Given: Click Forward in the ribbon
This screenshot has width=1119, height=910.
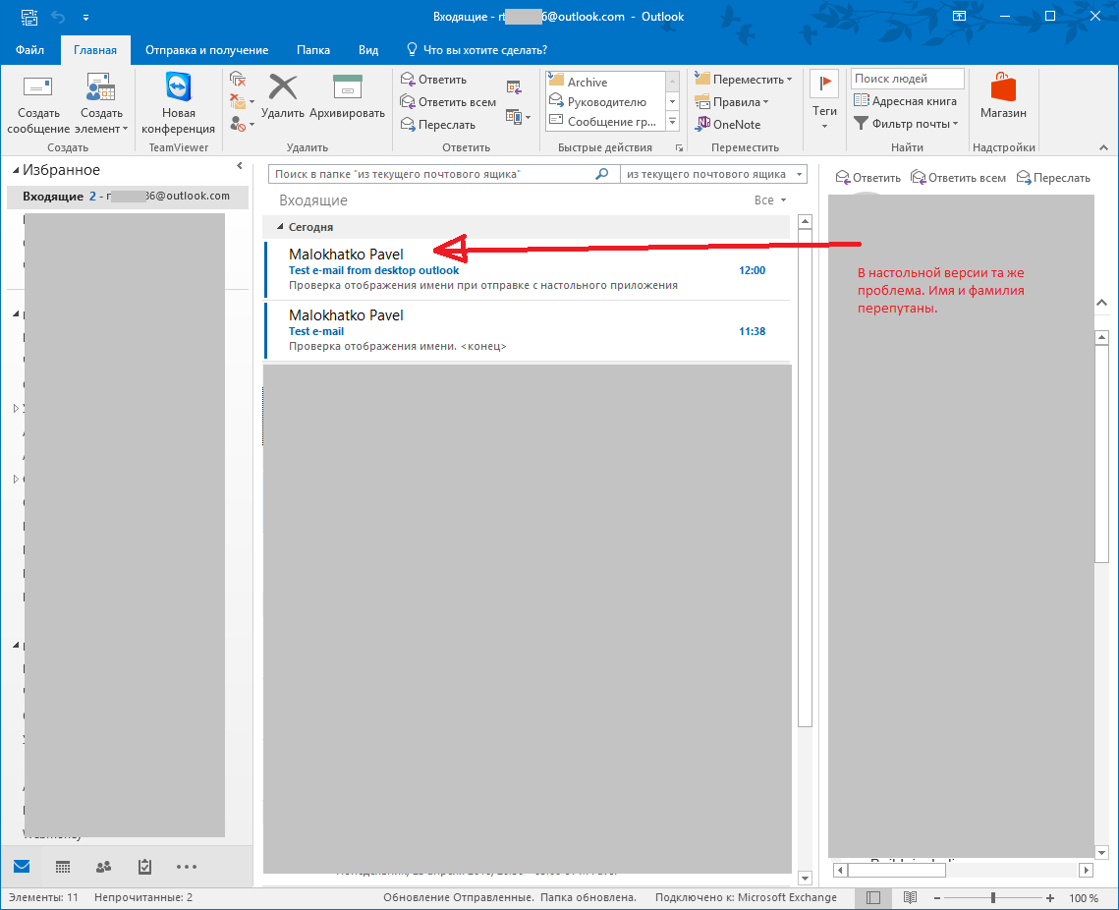Looking at the screenshot, I should [437, 124].
